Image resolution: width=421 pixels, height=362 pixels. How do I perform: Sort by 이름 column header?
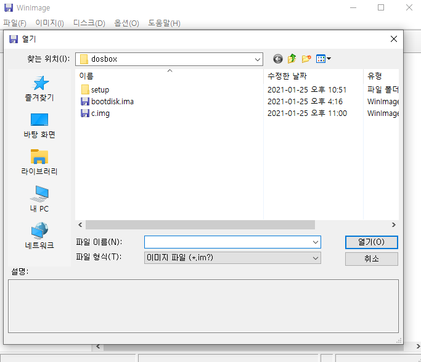[170, 76]
